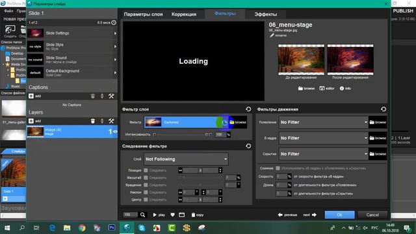
Task: Click zoom percentage field showing 100
Action: pyautogui.click(x=130, y=214)
